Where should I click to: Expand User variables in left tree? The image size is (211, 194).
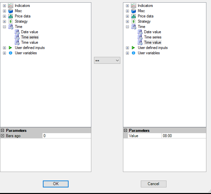point(4,53)
